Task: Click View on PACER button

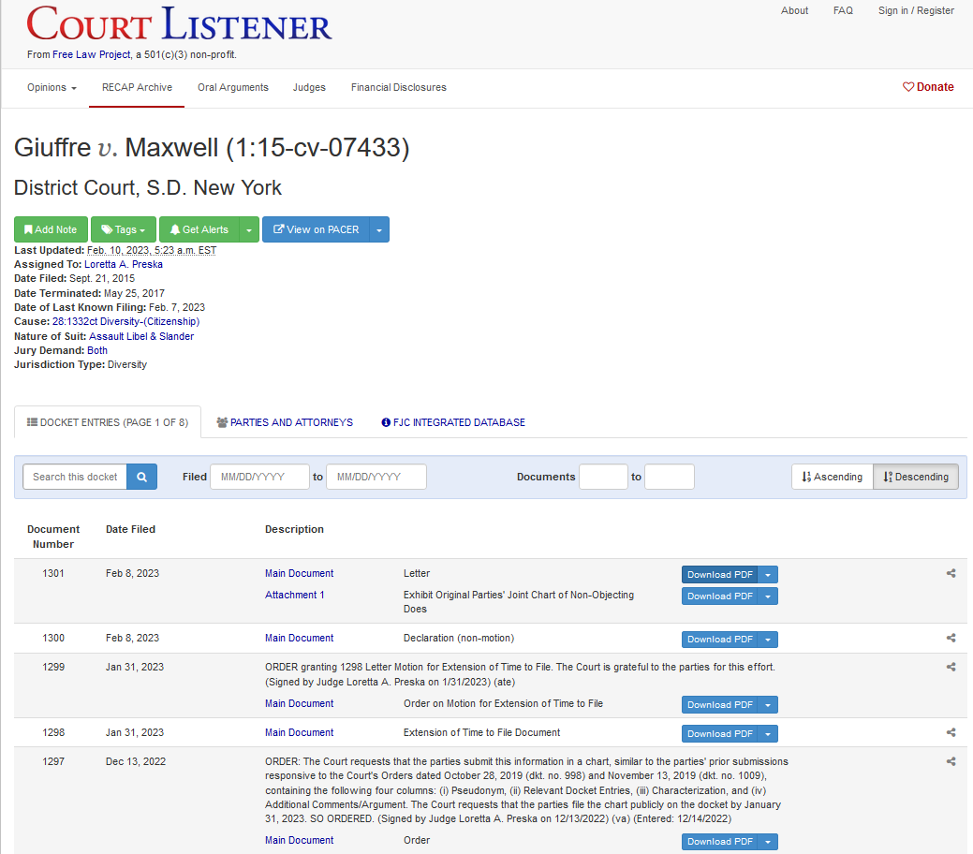Action: click(x=316, y=229)
